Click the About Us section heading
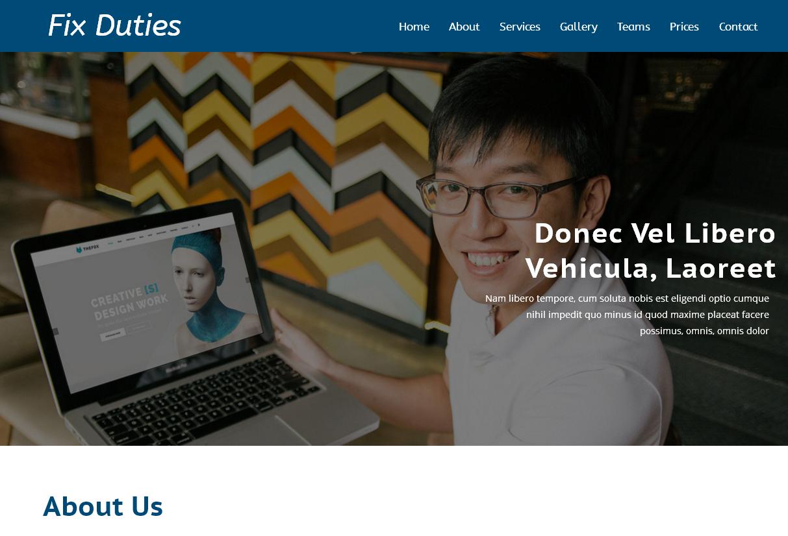The height and width of the screenshot is (536, 788). (x=103, y=506)
